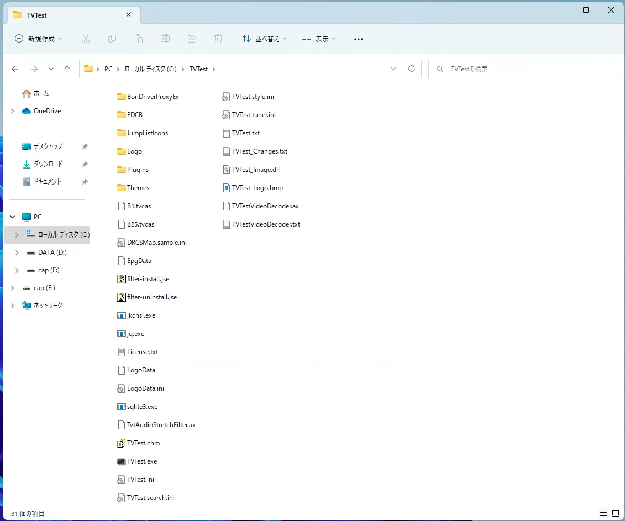Click ローカル ディスク (C:) breadcrumb segment
Viewport: 625px width, 521px height.
pyautogui.click(x=151, y=69)
